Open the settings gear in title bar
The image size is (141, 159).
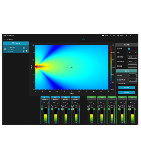coord(103,36)
